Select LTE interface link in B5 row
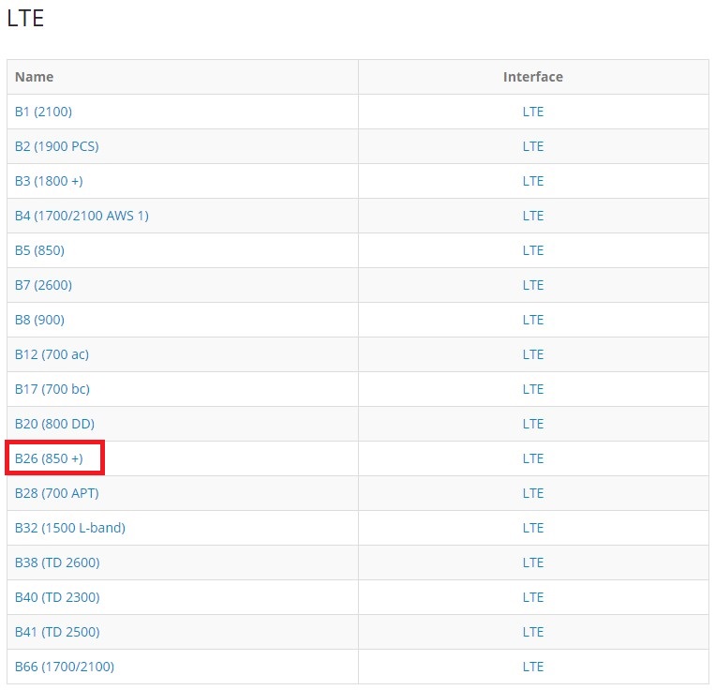 (533, 250)
